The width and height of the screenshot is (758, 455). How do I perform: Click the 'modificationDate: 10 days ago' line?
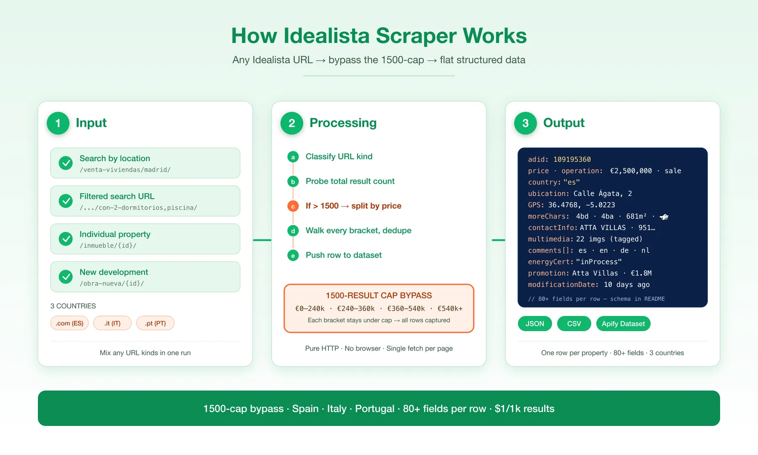tap(589, 284)
